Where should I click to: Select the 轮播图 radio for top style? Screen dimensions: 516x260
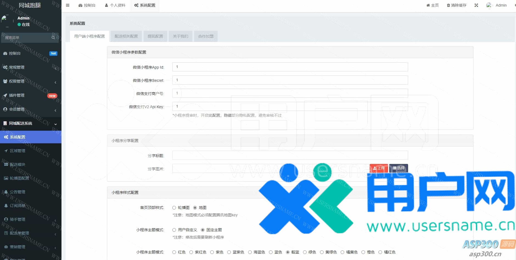tap(174, 208)
